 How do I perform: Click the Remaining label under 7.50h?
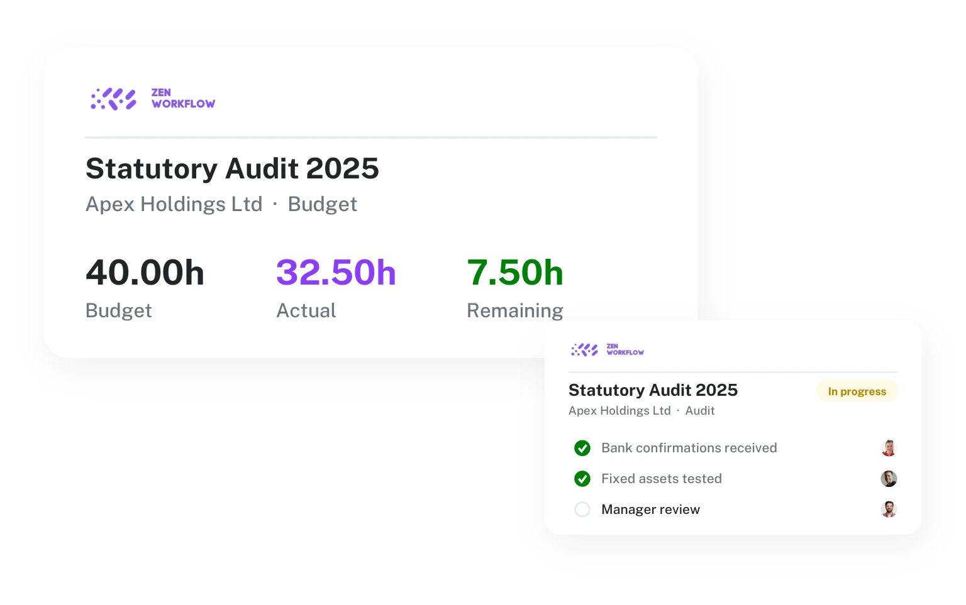tap(515, 310)
